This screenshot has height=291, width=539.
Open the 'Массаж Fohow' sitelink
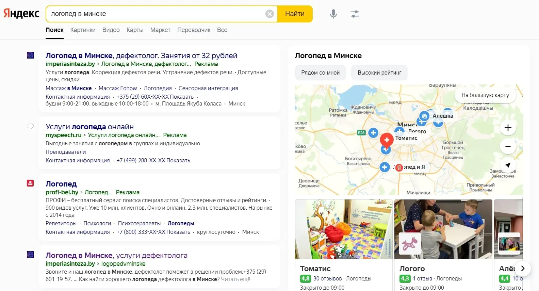click(x=118, y=88)
